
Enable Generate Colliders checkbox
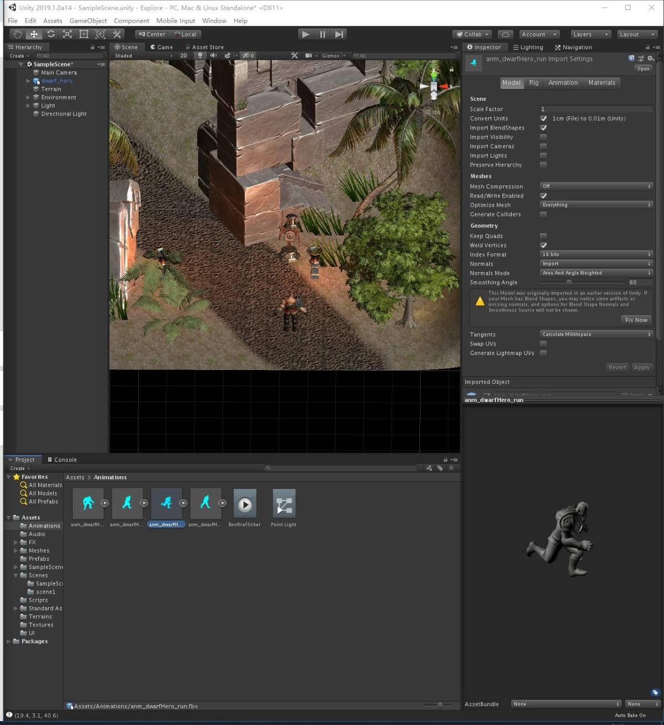click(543, 215)
